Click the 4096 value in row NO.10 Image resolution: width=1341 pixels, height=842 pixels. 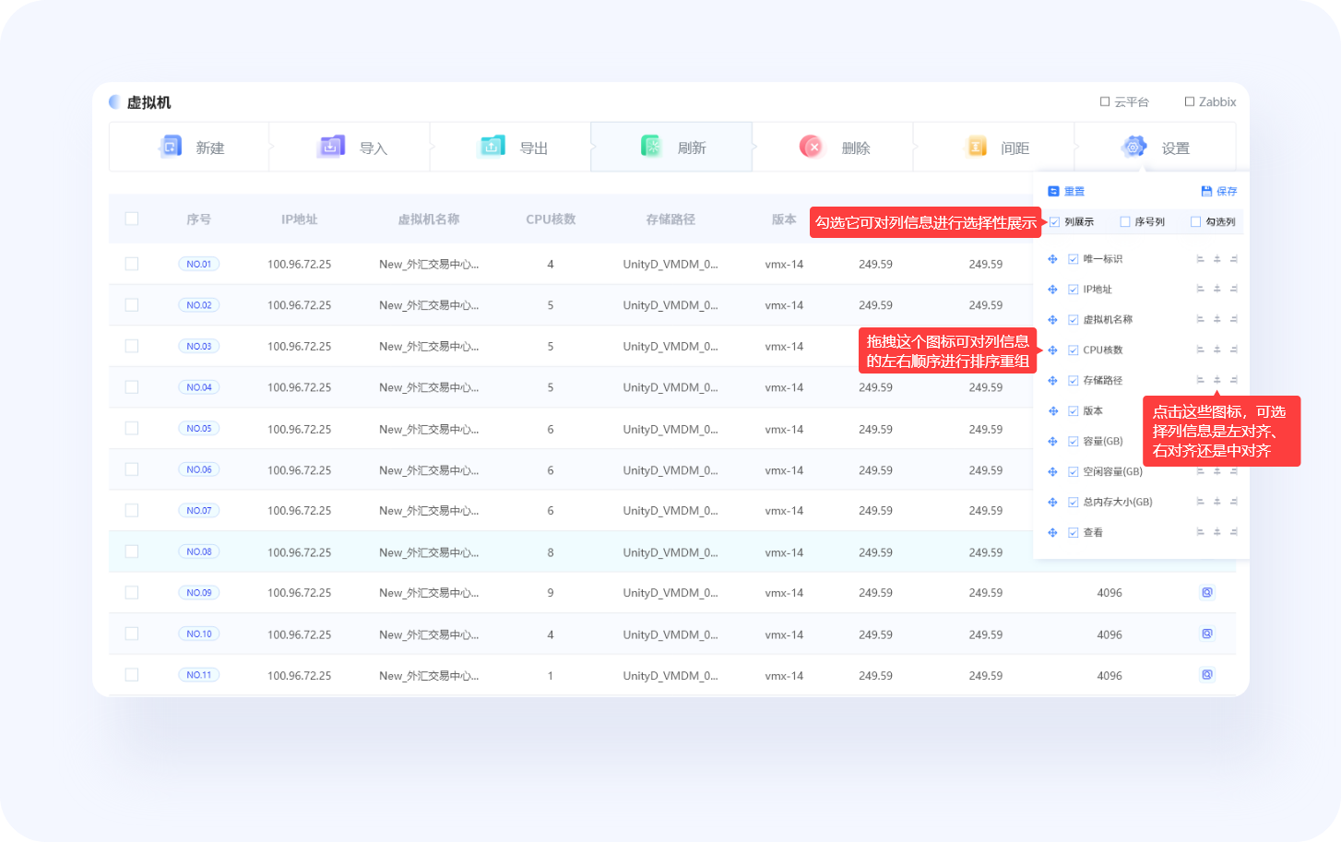point(1110,634)
